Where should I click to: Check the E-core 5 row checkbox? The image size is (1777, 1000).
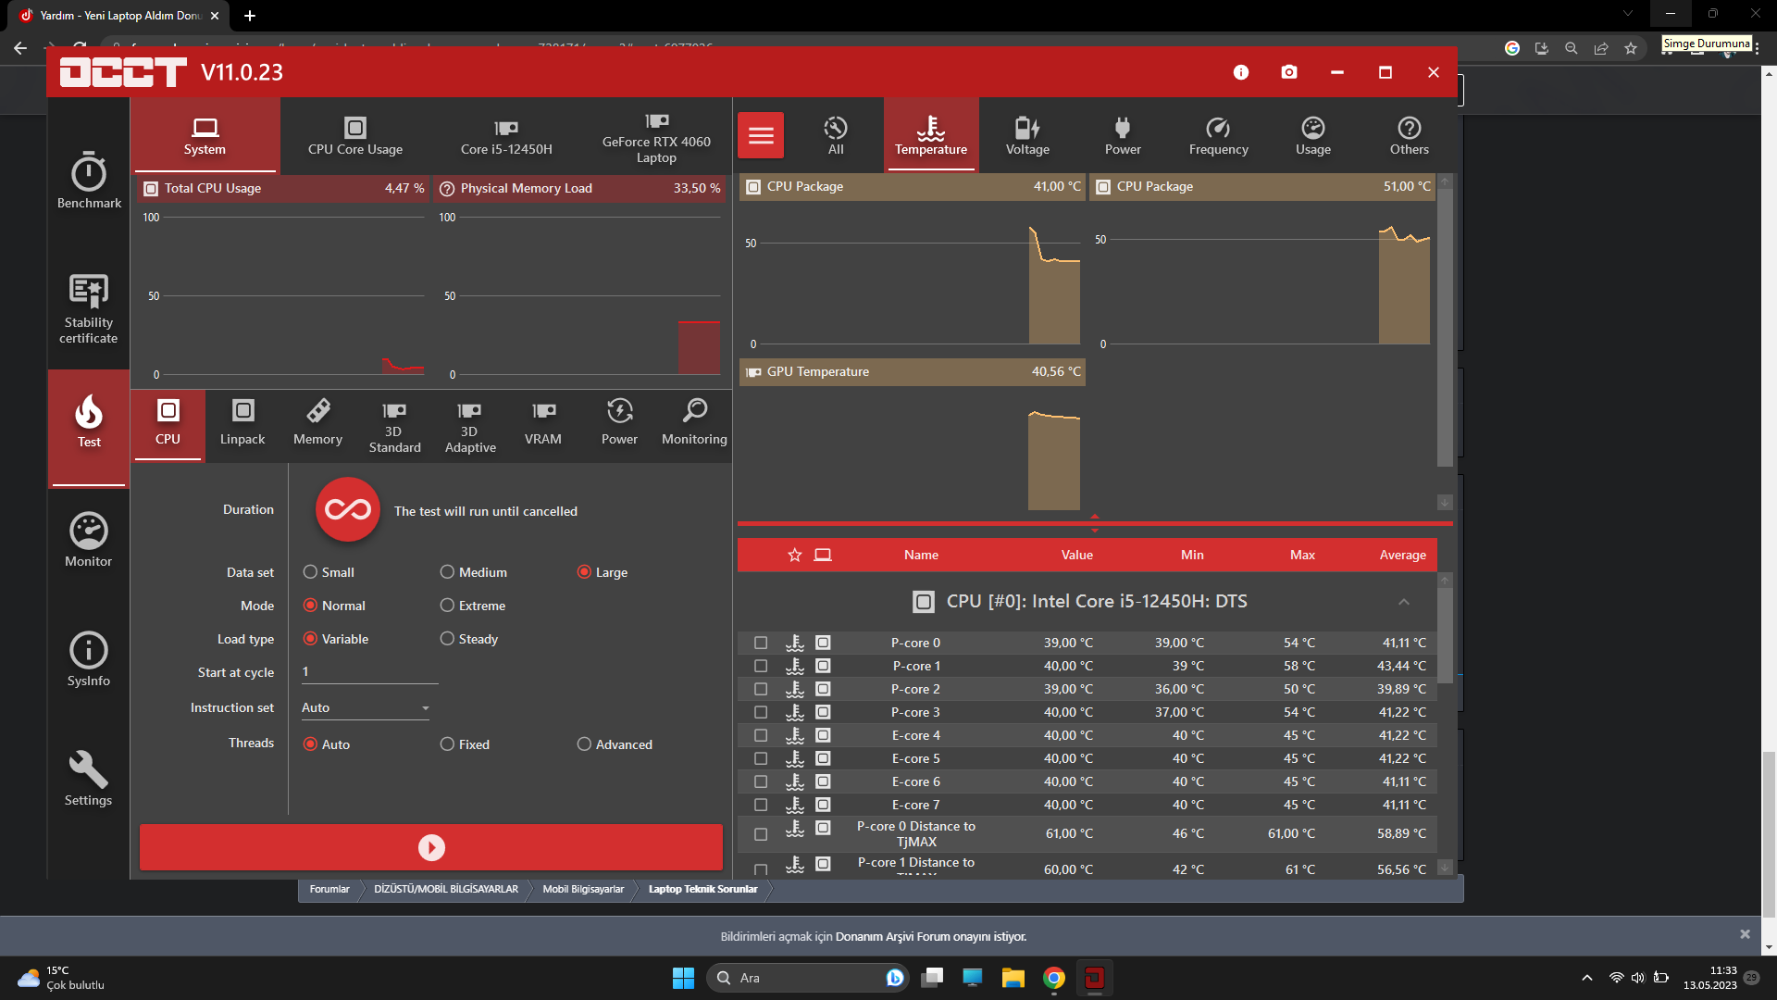pos(761,758)
